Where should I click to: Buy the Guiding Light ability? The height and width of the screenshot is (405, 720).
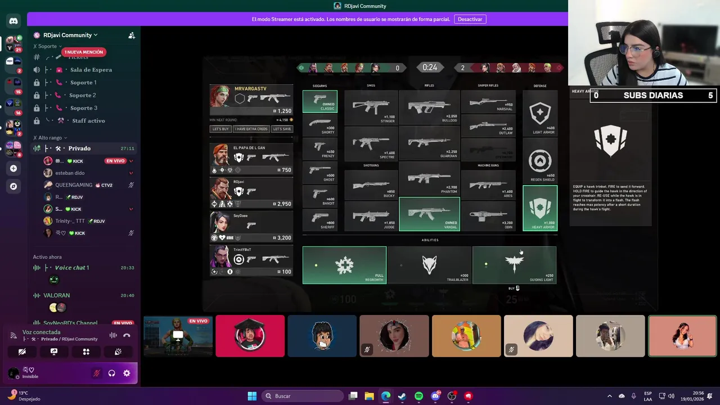point(514,265)
